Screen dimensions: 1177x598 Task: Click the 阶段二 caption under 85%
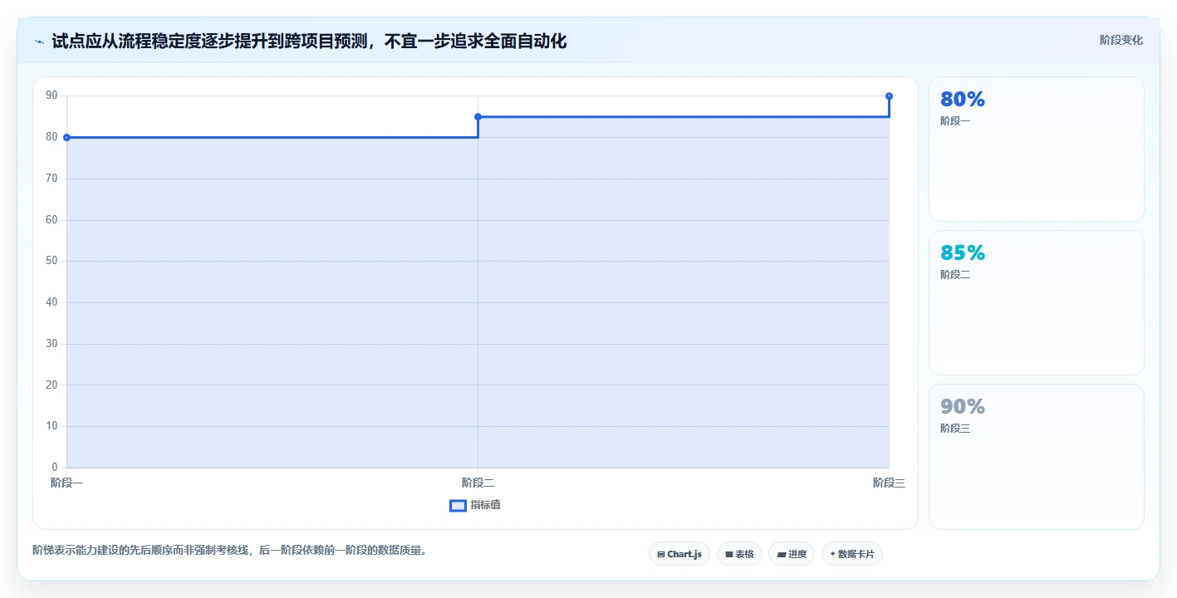click(955, 275)
